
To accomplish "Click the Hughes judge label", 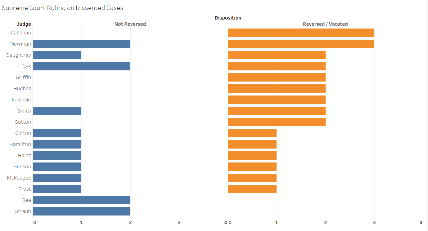I will [22, 88].
